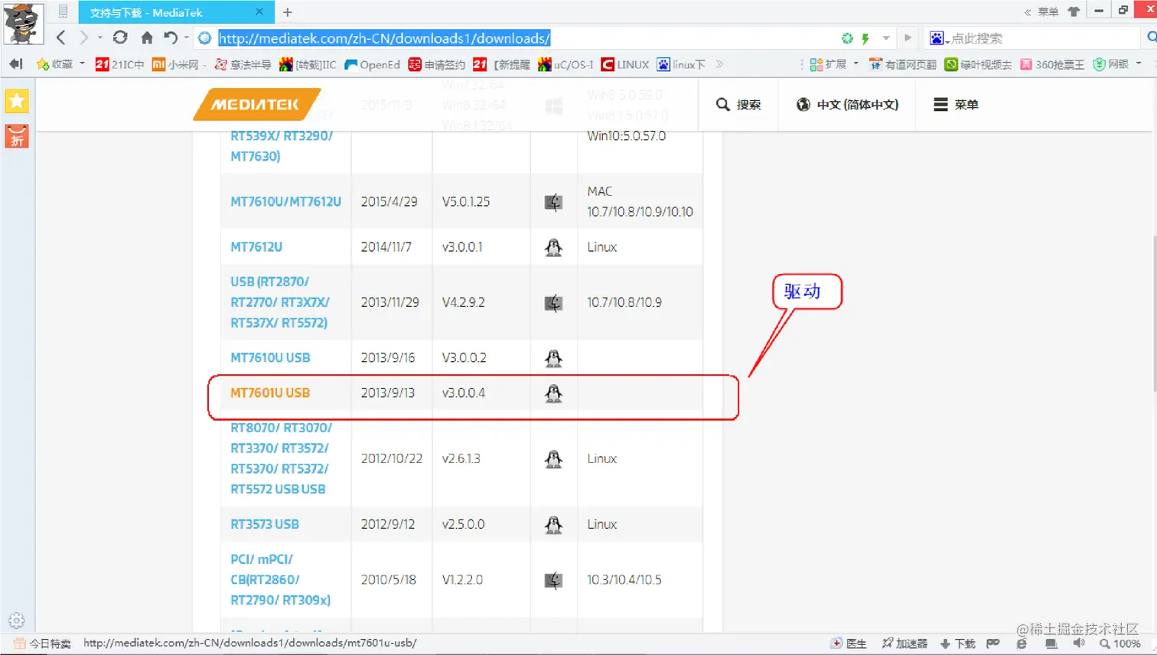This screenshot has height=655, width=1157.
Task: Click the lightning speed-mode icon in address bar
Action: click(865, 38)
